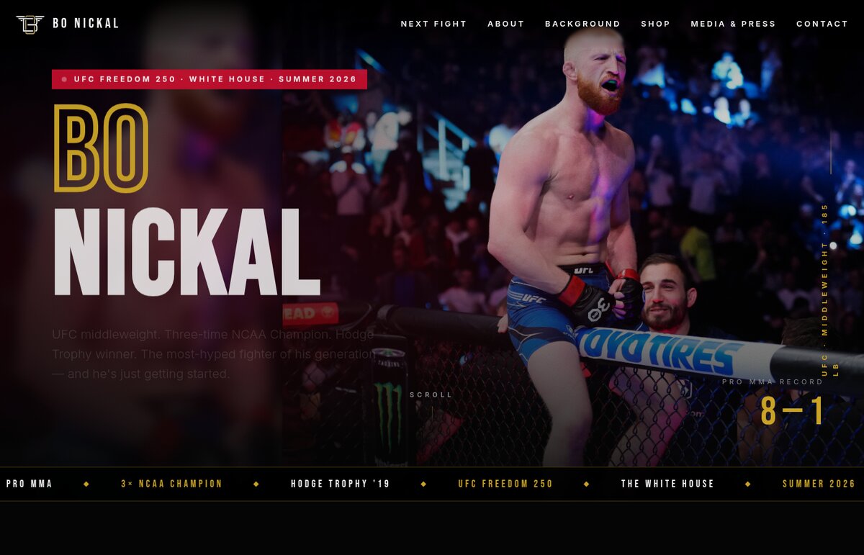Open MEDIA & PRESS in the navigation
This screenshot has height=555, width=864.
coord(733,24)
